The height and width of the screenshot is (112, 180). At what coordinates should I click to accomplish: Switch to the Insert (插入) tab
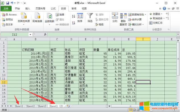coord(28,9)
